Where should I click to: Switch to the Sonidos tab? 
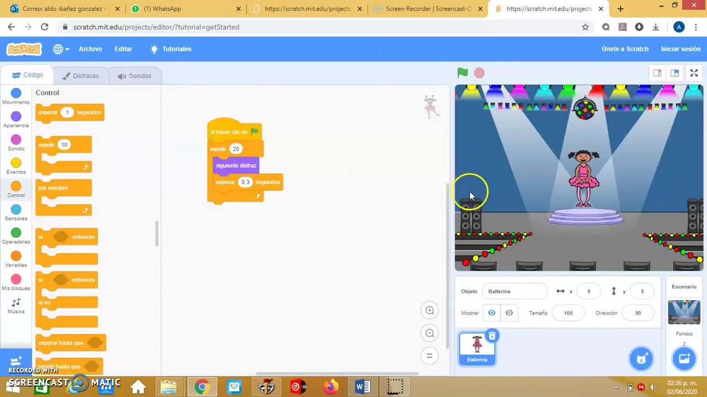coord(134,76)
